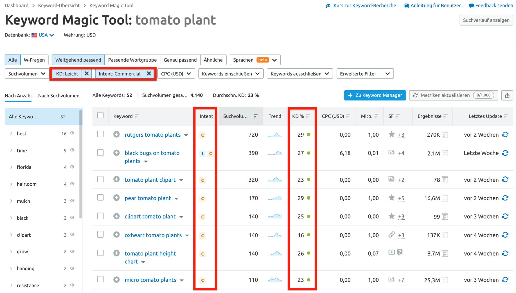This screenshot has width=516, height=293.
Task: Remove the KD: Leicht filter
Action: pos(87,74)
